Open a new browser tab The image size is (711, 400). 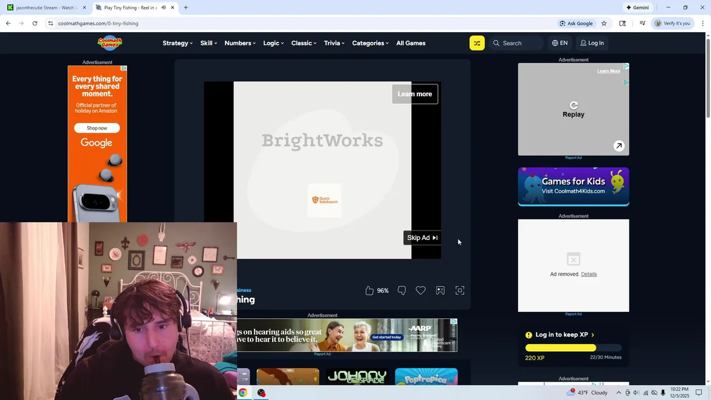tap(186, 8)
